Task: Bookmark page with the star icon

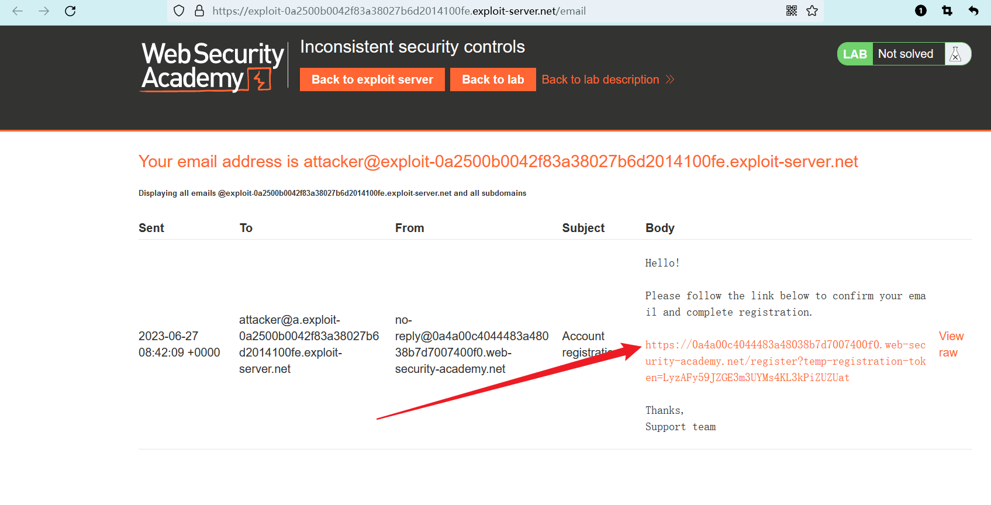Action: (x=812, y=11)
